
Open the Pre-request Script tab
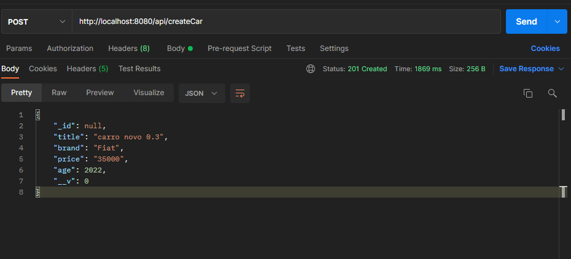(x=239, y=48)
